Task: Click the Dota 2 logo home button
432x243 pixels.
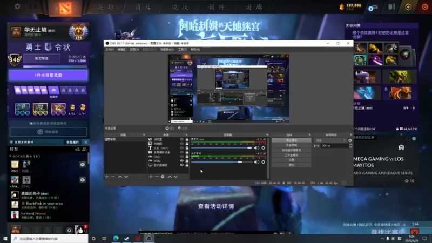Action: pos(65,8)
